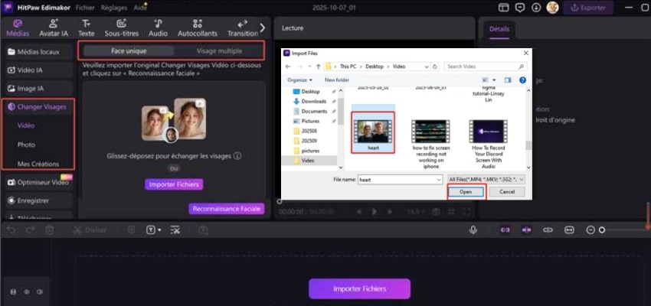
Task: Expand more tool tabs with right chevron
Action: pos(263,28)
